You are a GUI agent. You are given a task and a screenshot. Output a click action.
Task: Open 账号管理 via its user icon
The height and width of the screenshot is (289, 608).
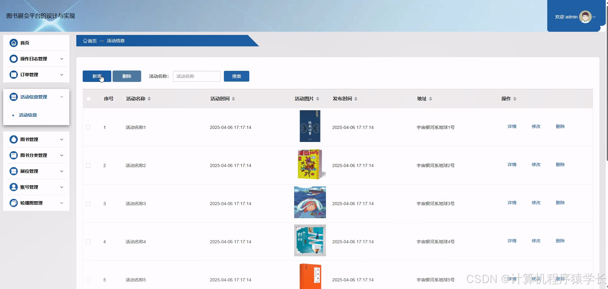[13, 187]
